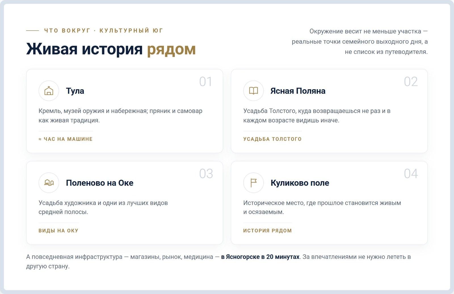Click the card number 03
The image size is (454, 294).
pyautogui.click(x=206, y=174)
